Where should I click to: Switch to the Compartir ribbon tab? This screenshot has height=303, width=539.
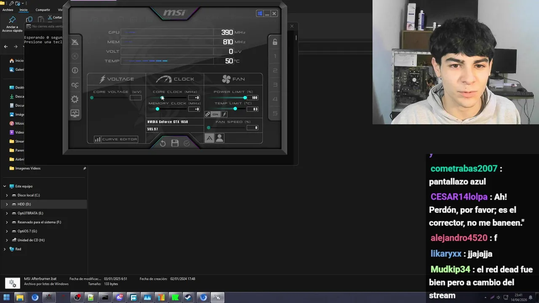[43, 10]
